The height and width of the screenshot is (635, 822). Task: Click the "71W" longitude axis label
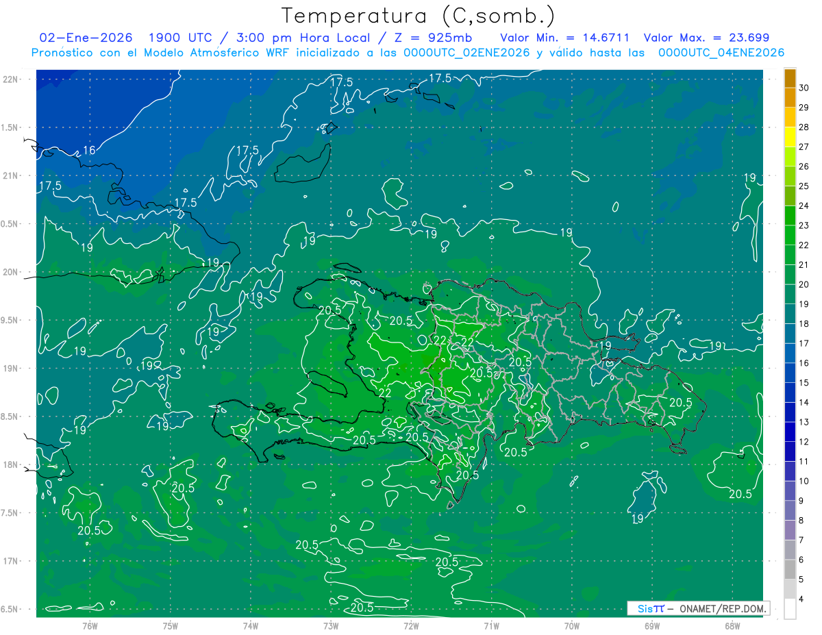[491, 626]
